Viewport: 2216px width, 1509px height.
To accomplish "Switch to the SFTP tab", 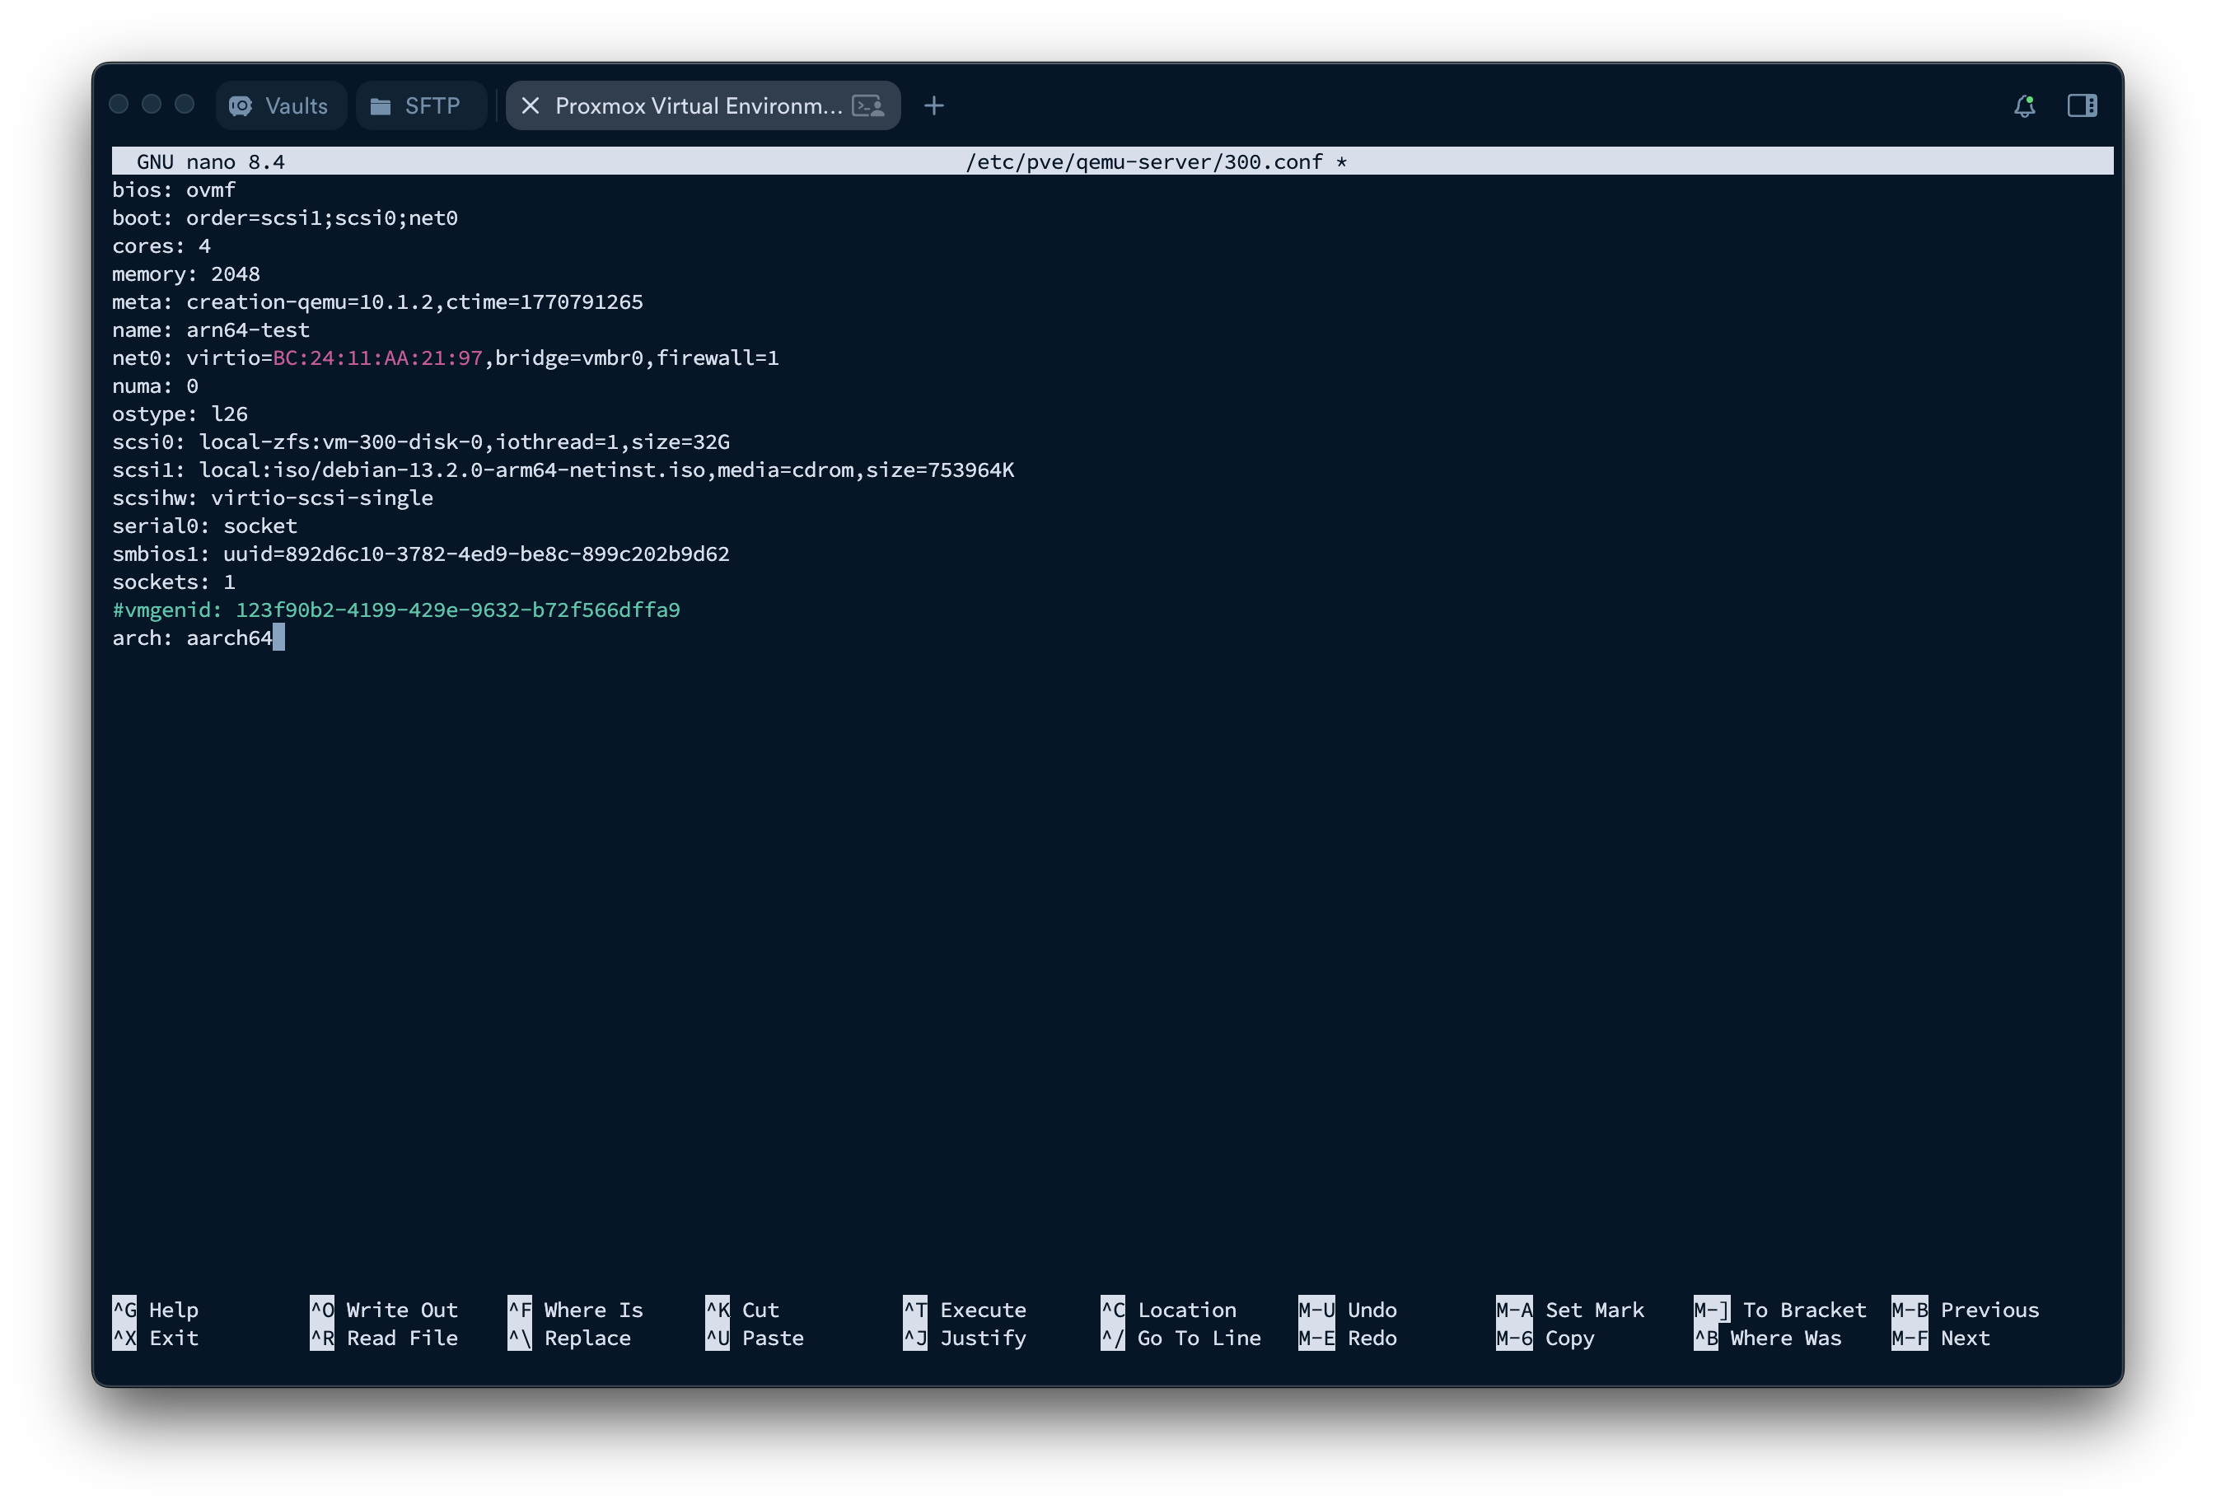I will (x=432, y=105).
